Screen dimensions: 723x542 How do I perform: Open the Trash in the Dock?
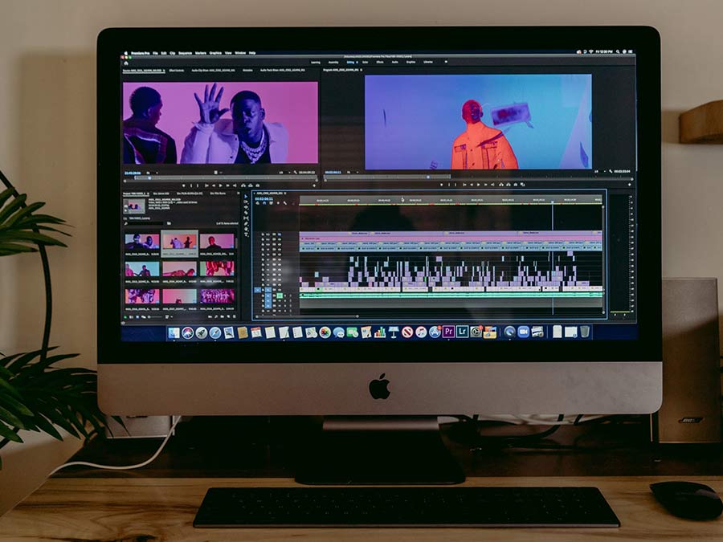pos(585,331)
